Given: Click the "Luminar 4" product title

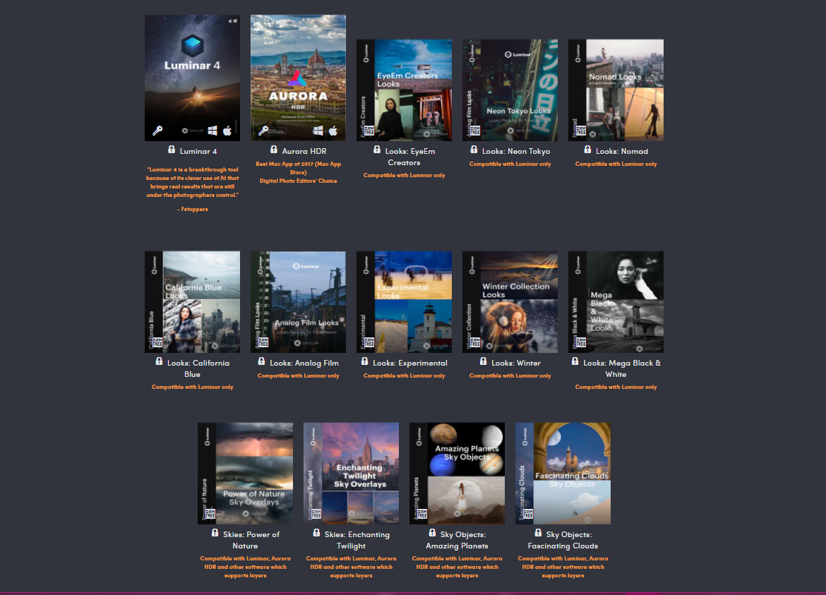Looking at the screenshot, I should click(x=198, y=152).
